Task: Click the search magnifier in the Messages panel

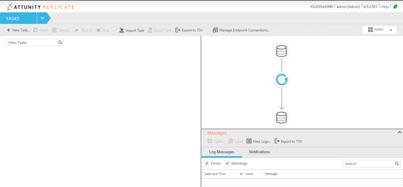Action: pos(397,164)
